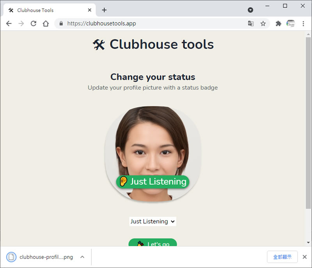The height and width of the screenshot is (268, 312).
Task: Minimize the Chrome window
Action: 267,6
